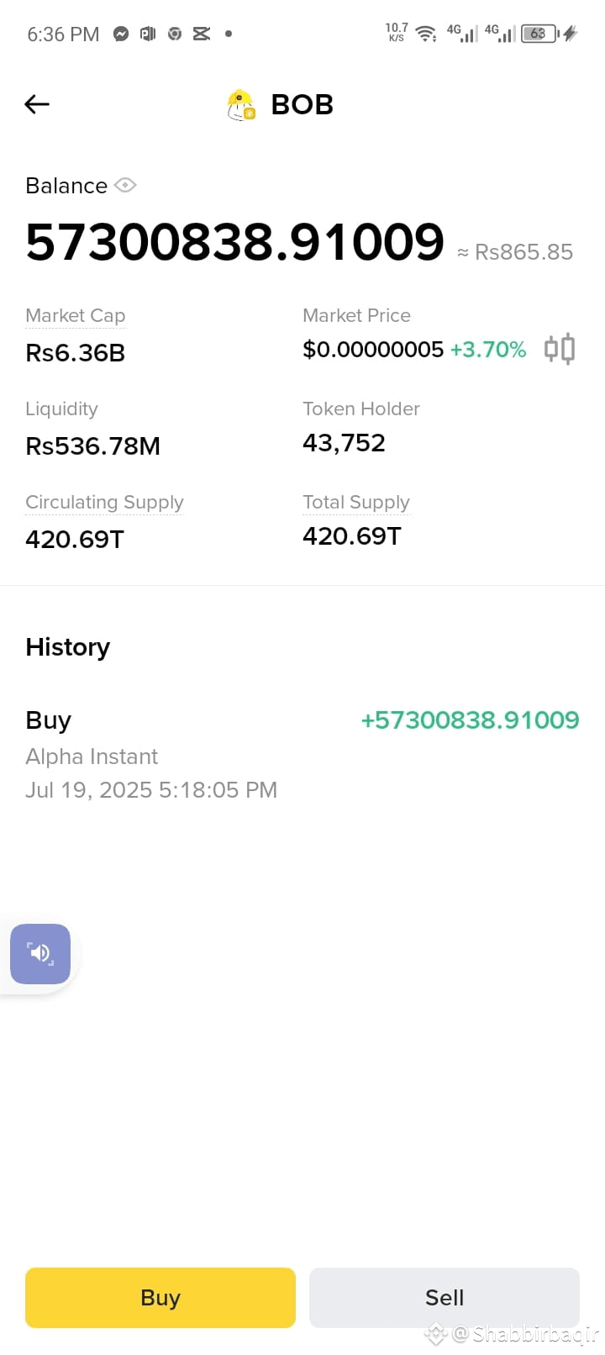Viewport: 605px width, 1355px height.
Task: Tap the Chrome notification icon
Action: pyautogui.click(x=175, y=34)
